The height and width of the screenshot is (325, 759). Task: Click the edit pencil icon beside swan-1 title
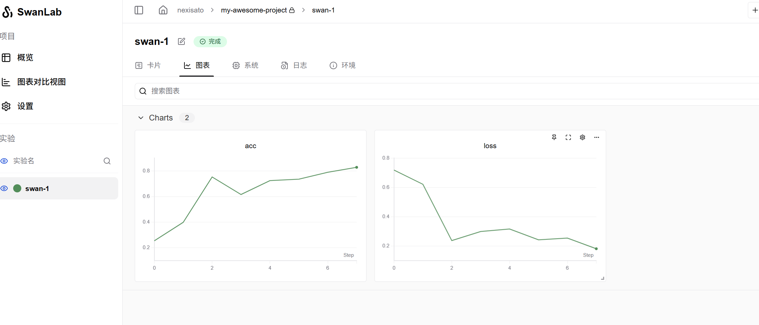181,42
